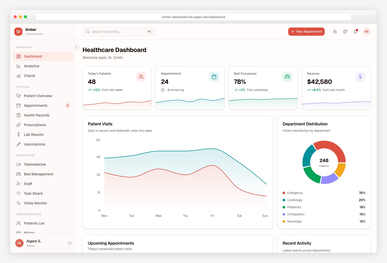Select the Analytics icon in the sidebar

19,66
